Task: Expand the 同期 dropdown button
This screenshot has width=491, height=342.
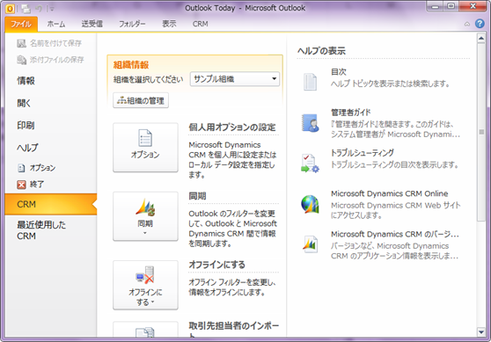Action: click(x=145, y=216)
